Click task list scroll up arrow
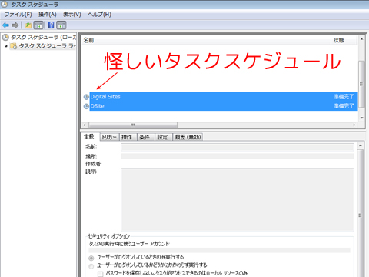Image resolution: width=369 pixels, height=277 pixels. click(x=361, y=39)
